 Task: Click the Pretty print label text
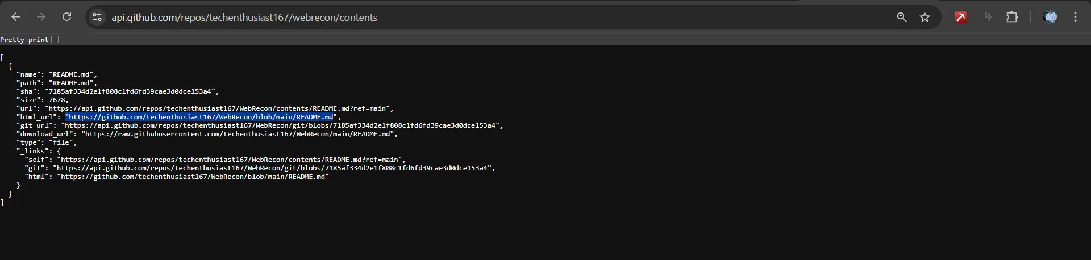pyautogui.click(x=24, y=40)
